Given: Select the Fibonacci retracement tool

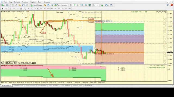Looking at the screenshot, I should [25, 9].
